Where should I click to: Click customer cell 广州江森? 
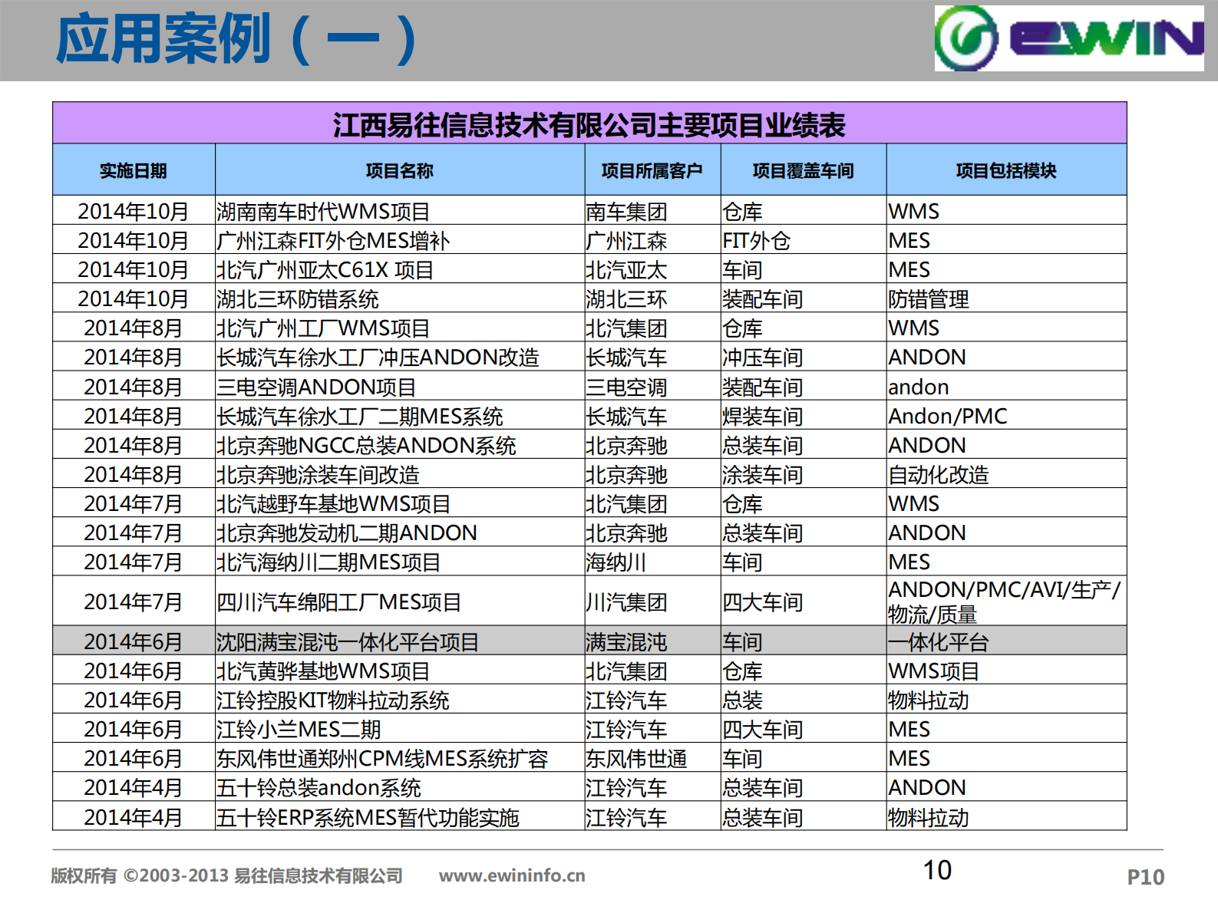(652, 240)
